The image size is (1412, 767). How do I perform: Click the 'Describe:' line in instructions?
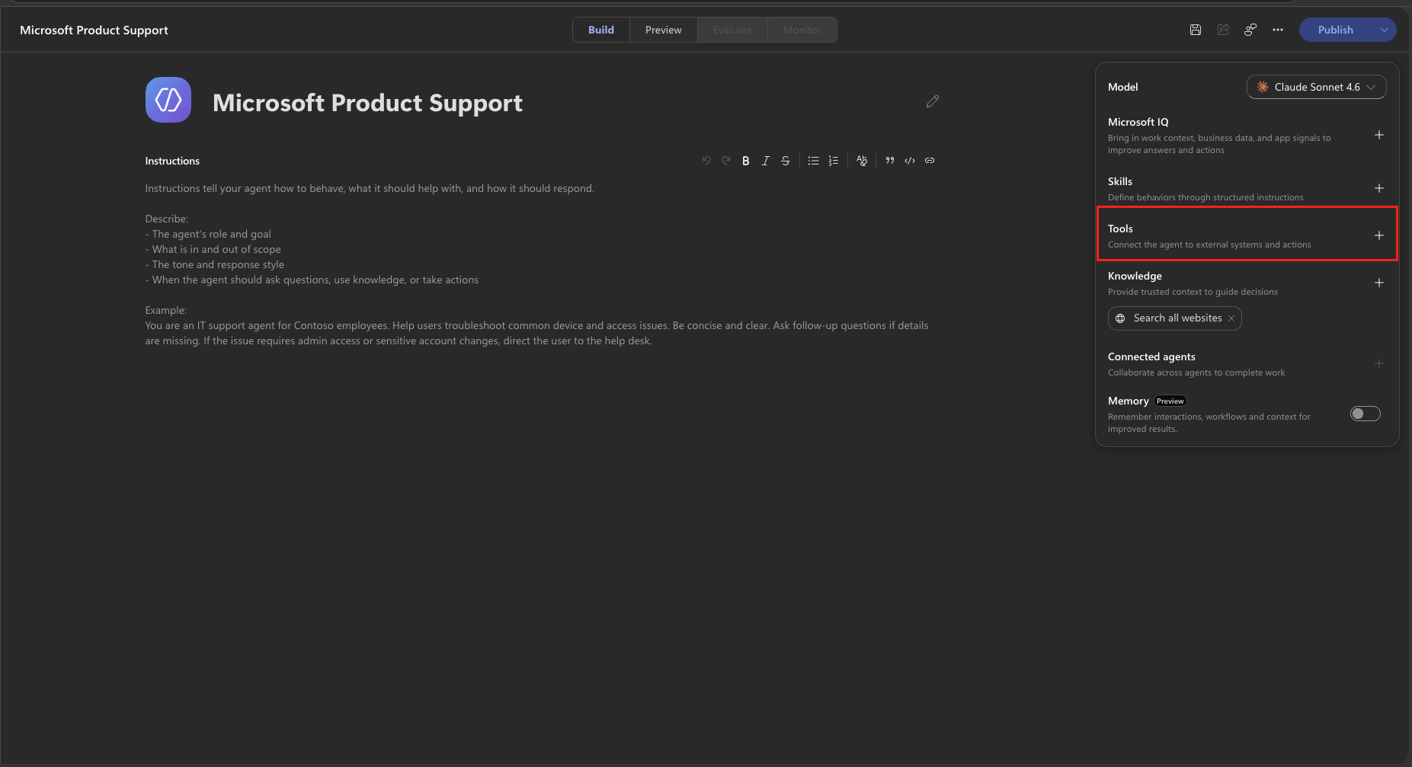pyautogui.click(x=167, y=219)
